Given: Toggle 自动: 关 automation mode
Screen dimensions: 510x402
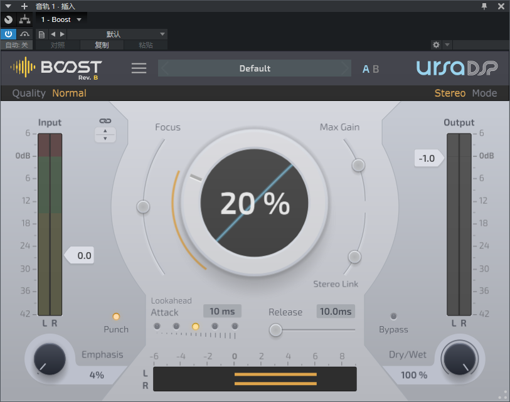Looking at the screenshot, I should pyautogui.click(x=16, y=45).
